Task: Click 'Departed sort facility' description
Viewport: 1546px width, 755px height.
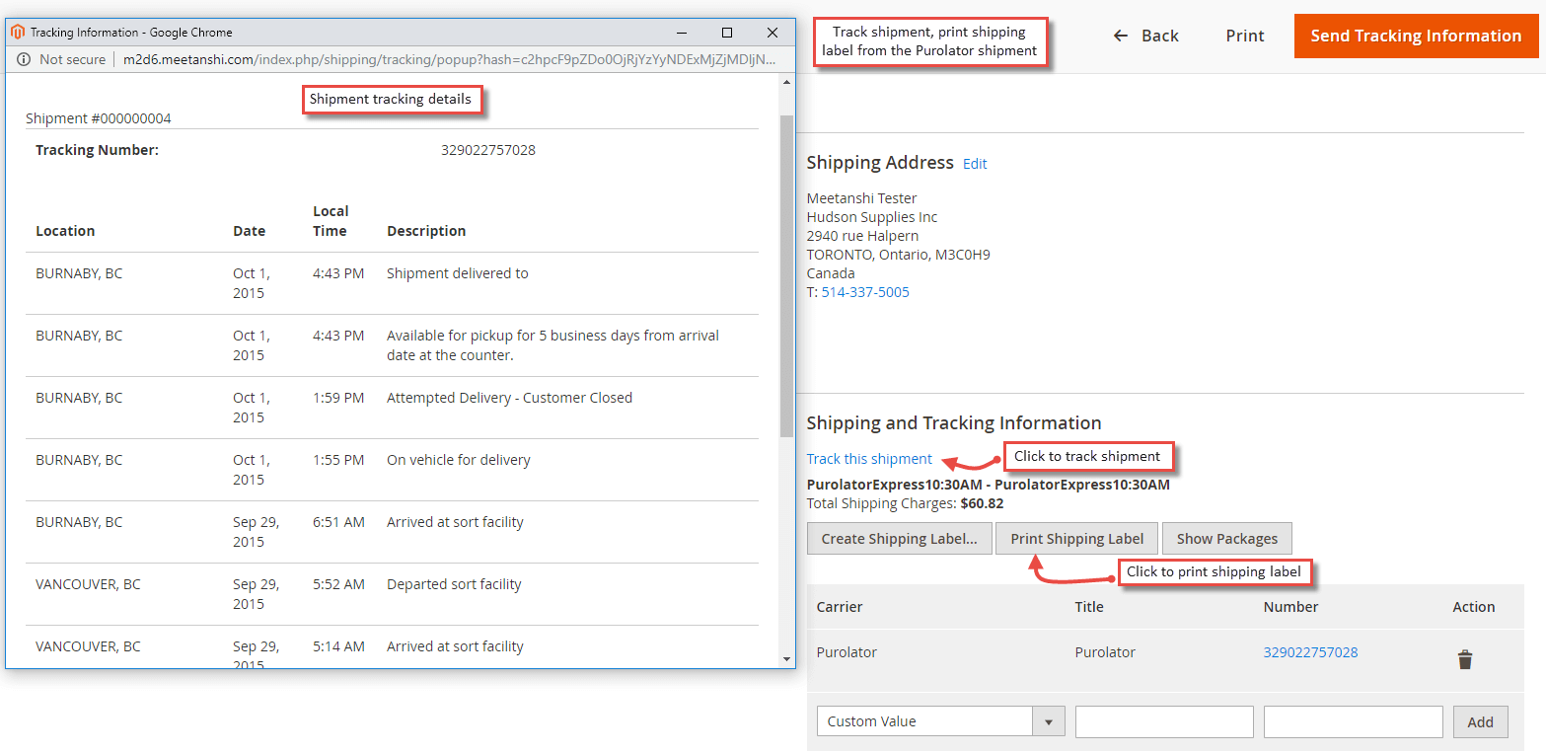Action: [x=454, y=584]
